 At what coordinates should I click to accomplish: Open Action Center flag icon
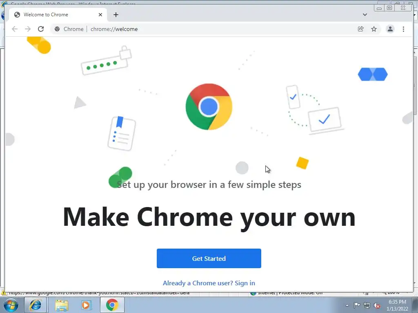point(357,305)
